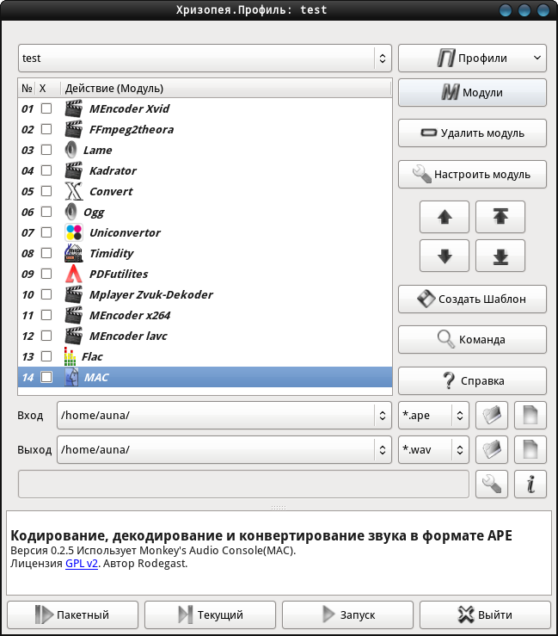This screenshot has height=636, width=558.
Task: Open the Профили menu button
Action: click(472, 58)
